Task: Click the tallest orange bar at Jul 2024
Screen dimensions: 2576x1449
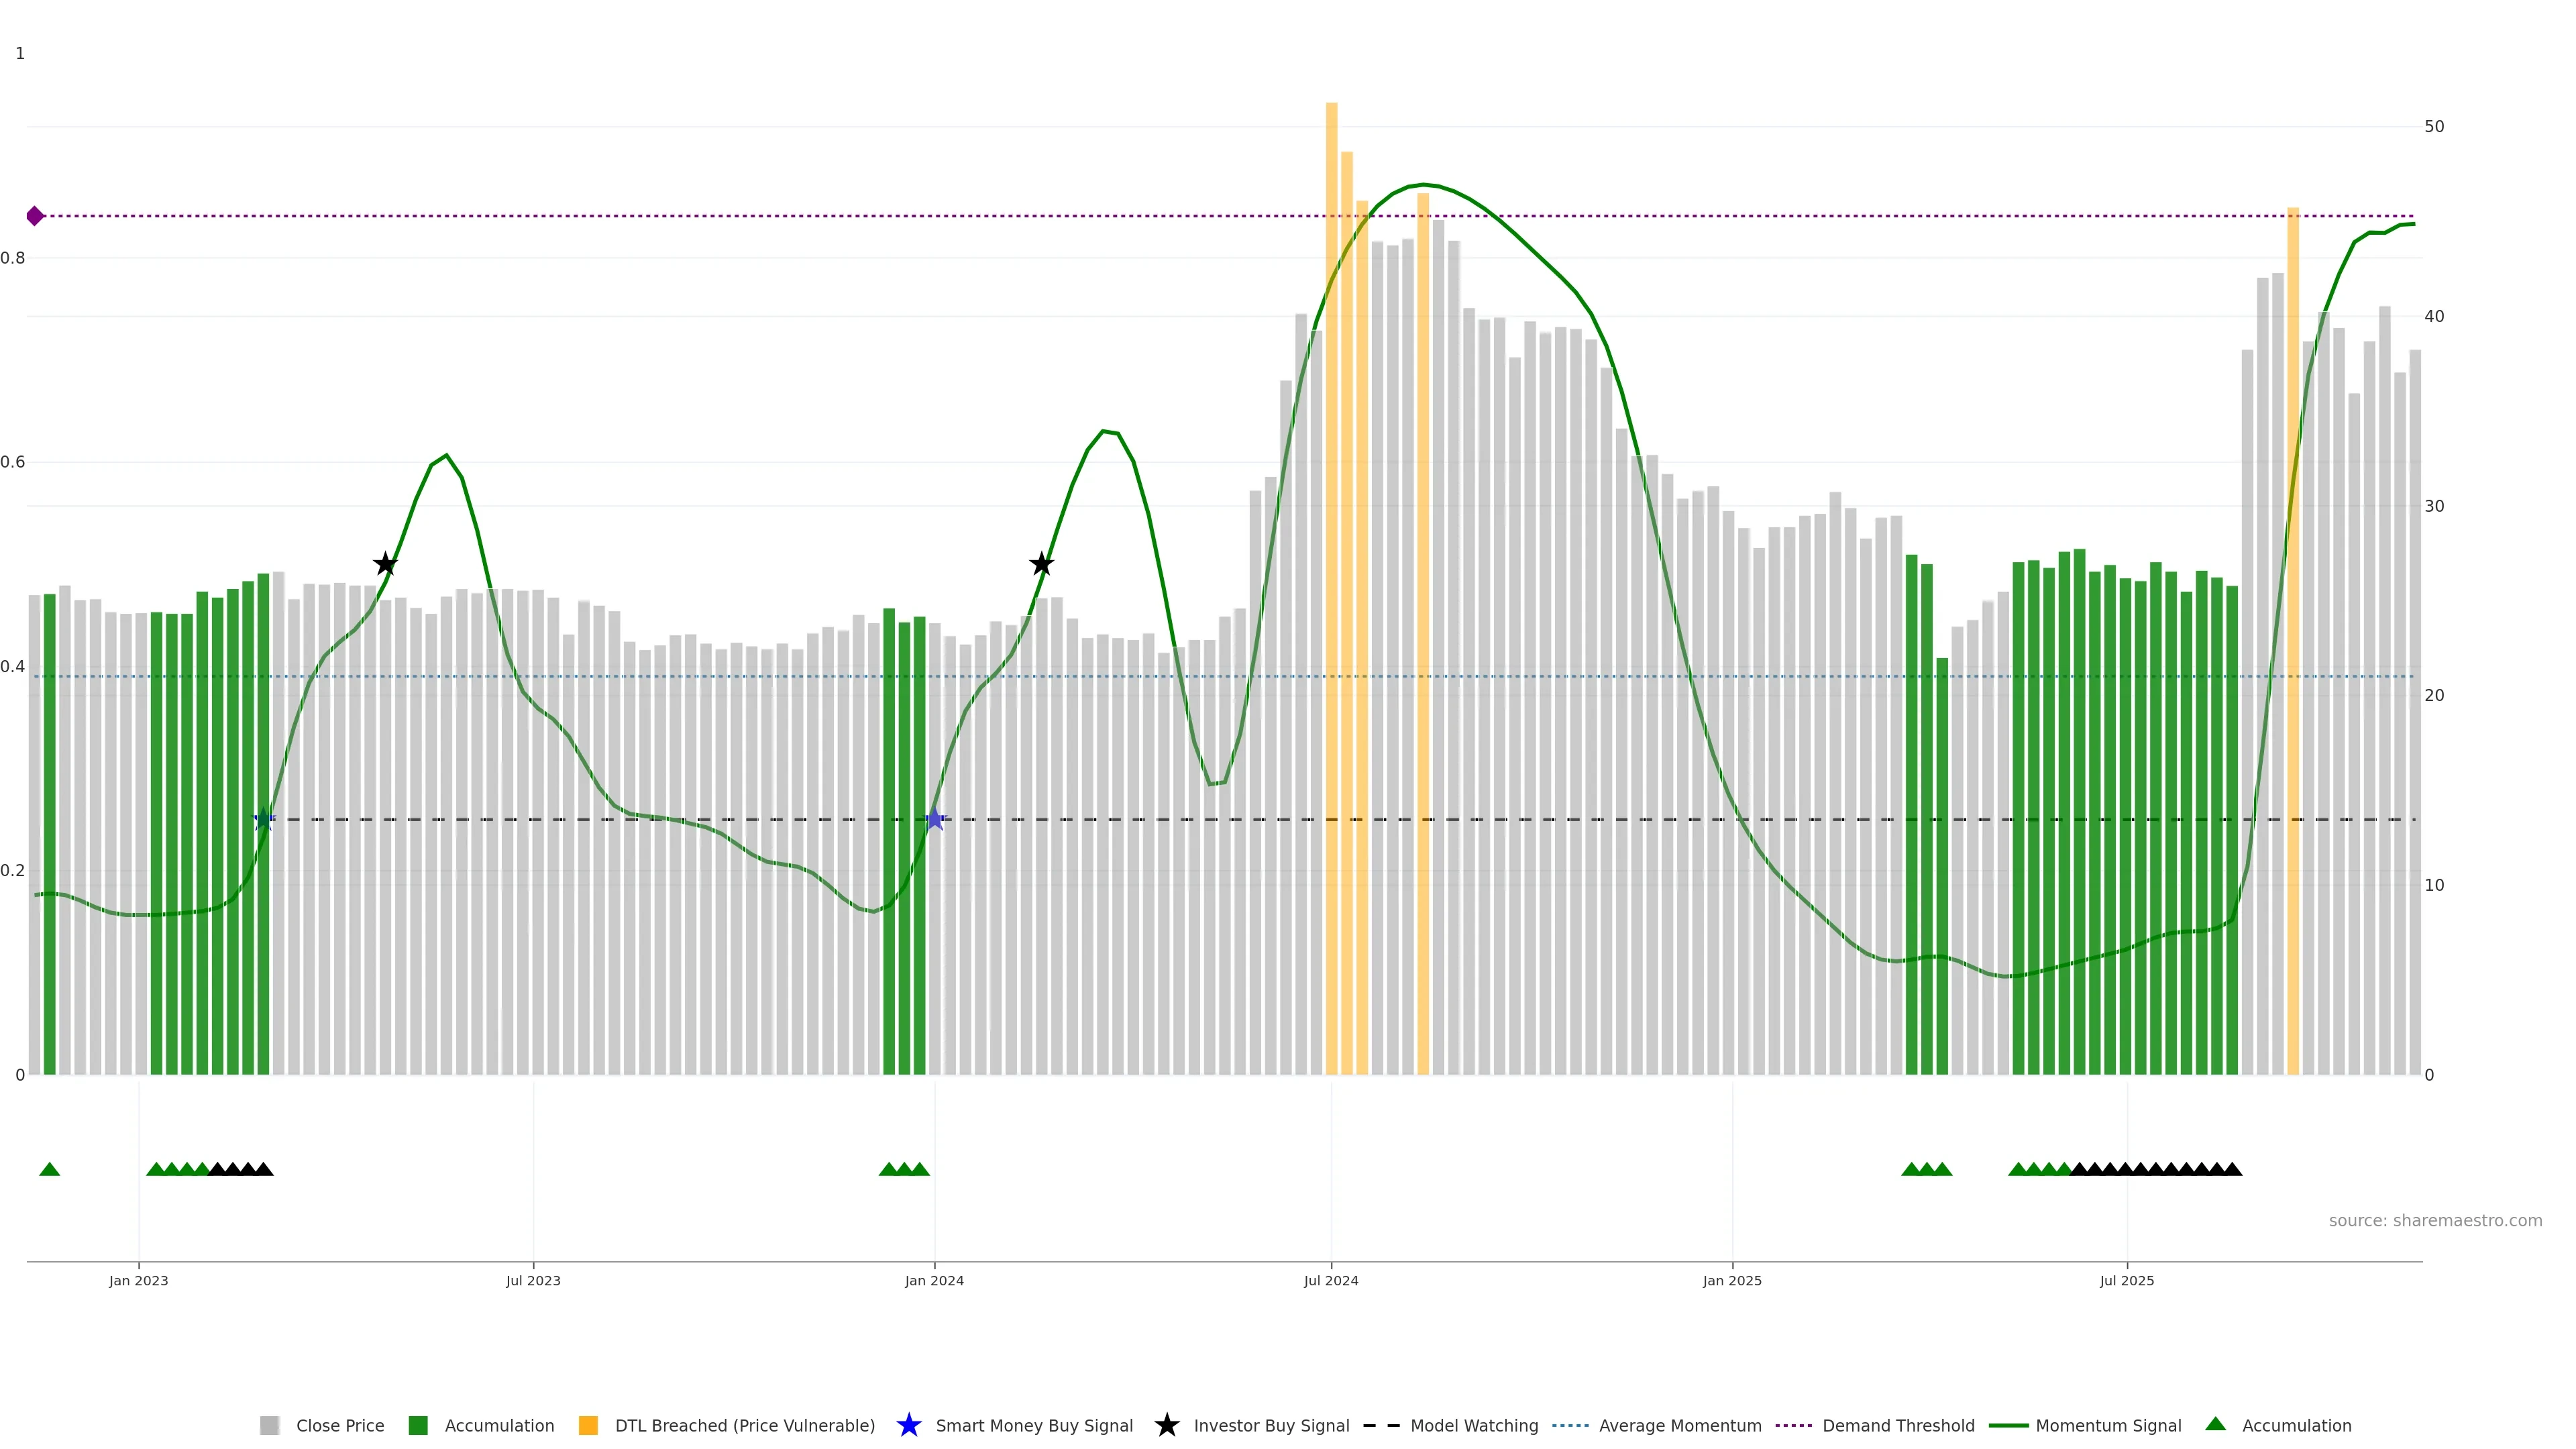Action: pyautogui.click(x=1331, y=500)
